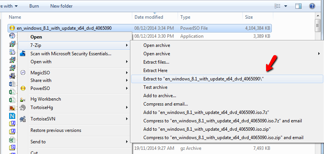Click the PowerISO File type cell
Viewport: 324px width, 154px height.
point(194,28)
